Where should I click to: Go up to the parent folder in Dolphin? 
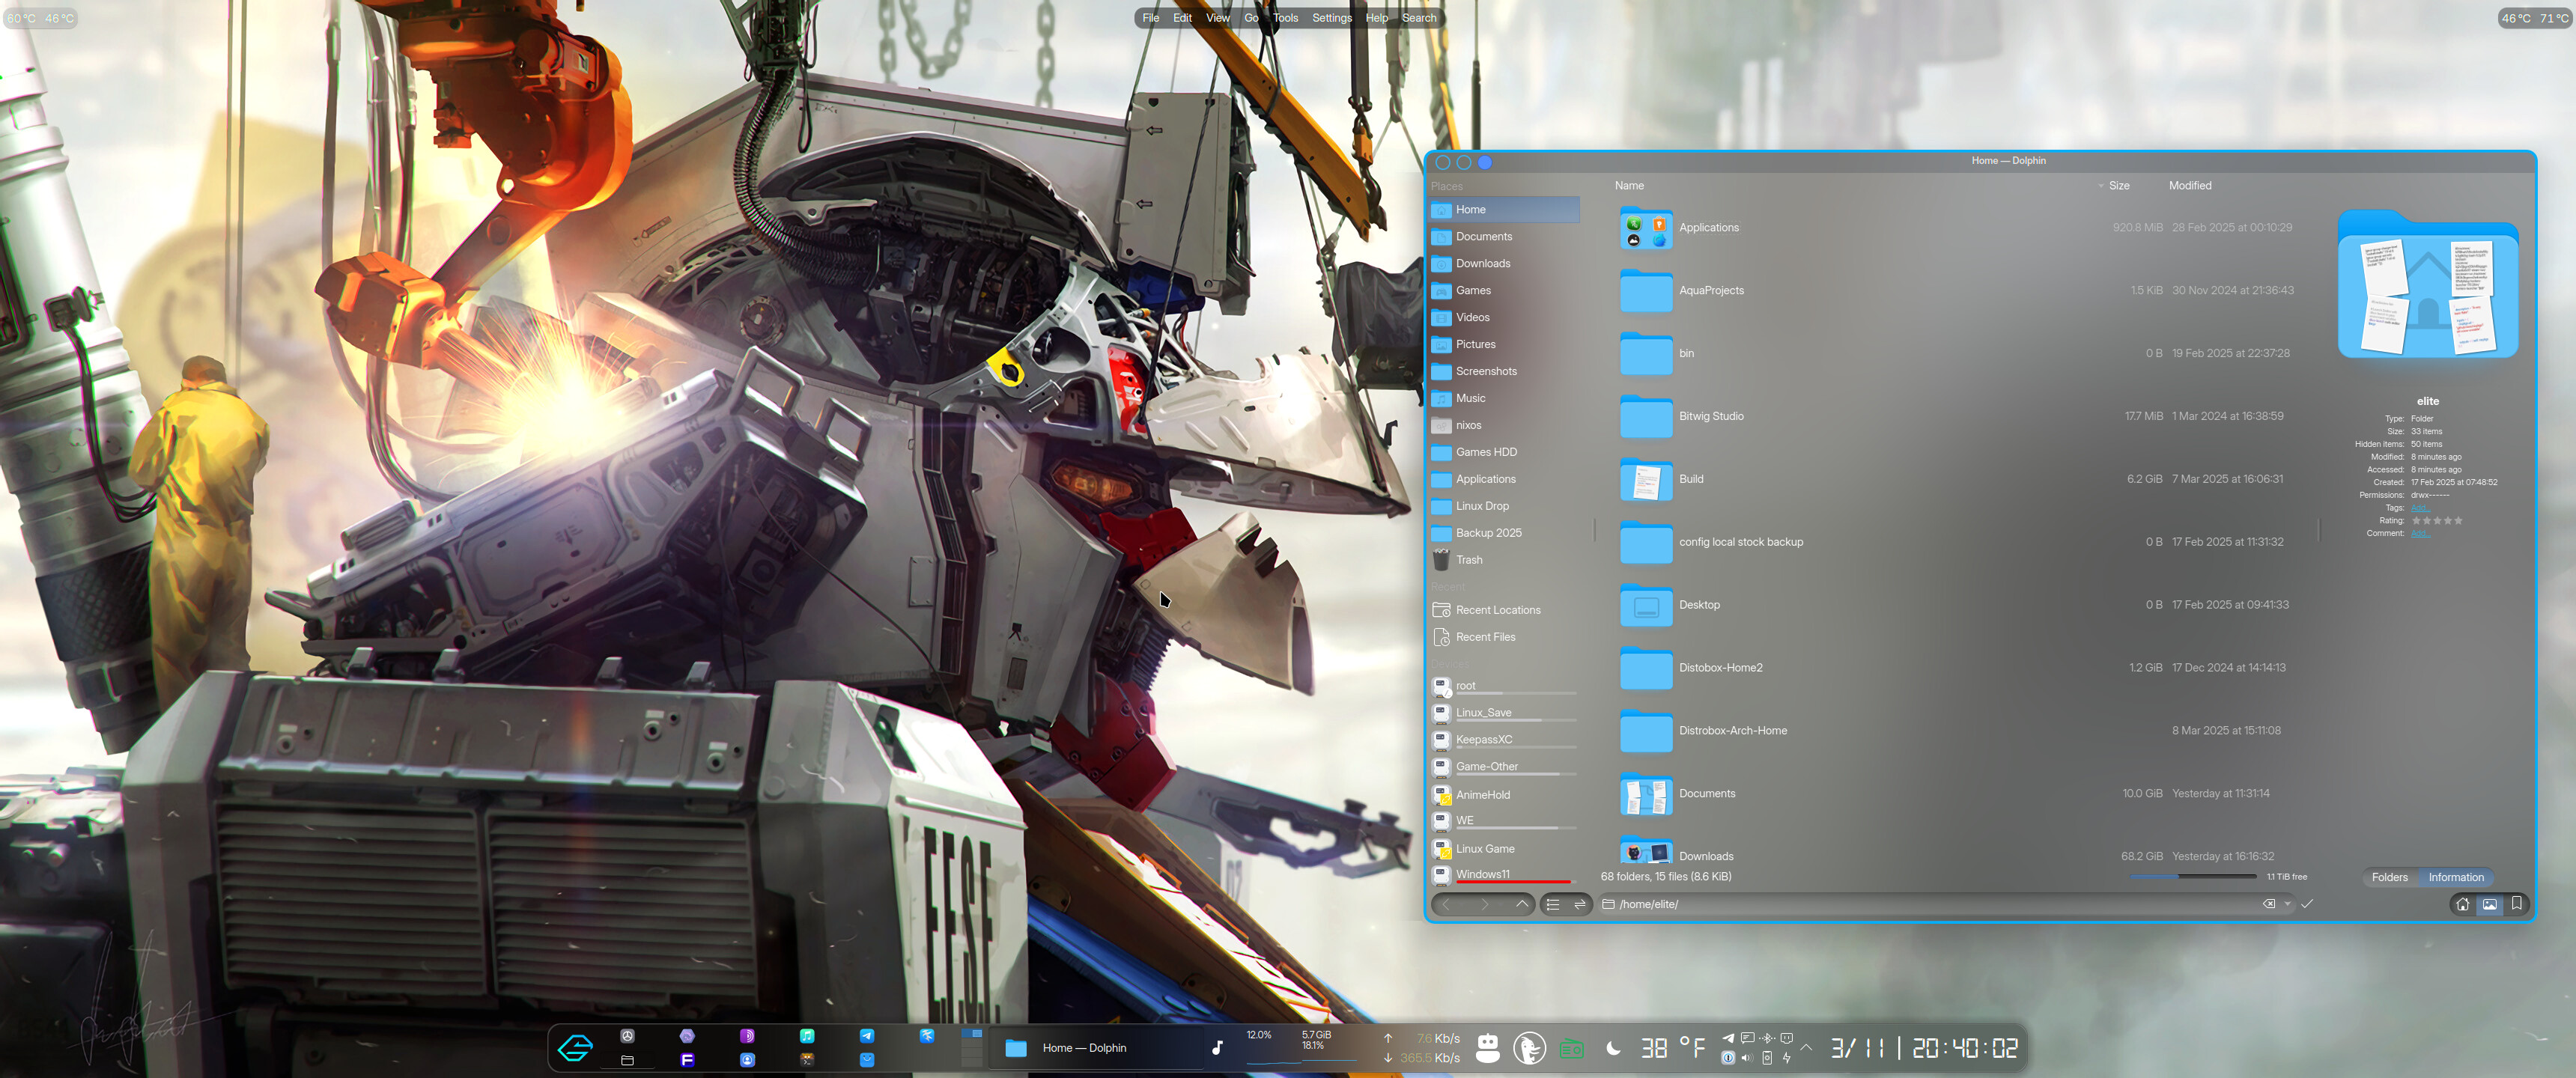[1522, 904]
